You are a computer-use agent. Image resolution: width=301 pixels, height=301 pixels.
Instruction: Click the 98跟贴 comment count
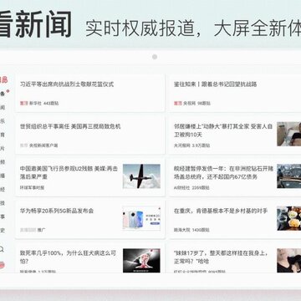204,104
